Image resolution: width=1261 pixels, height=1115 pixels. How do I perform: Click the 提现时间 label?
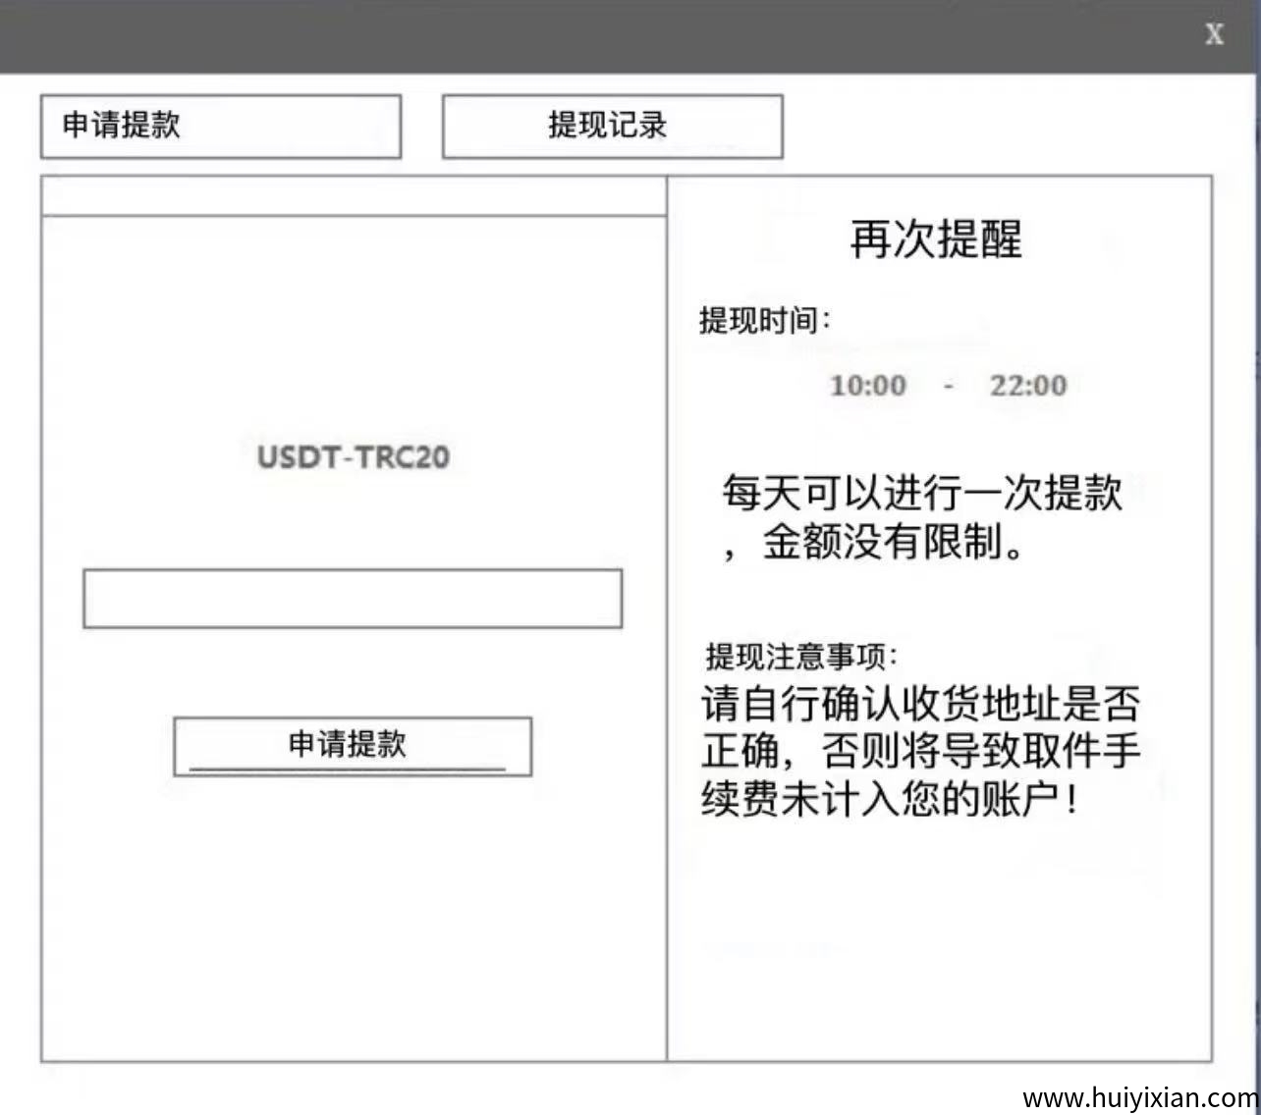tap(764, 320)
